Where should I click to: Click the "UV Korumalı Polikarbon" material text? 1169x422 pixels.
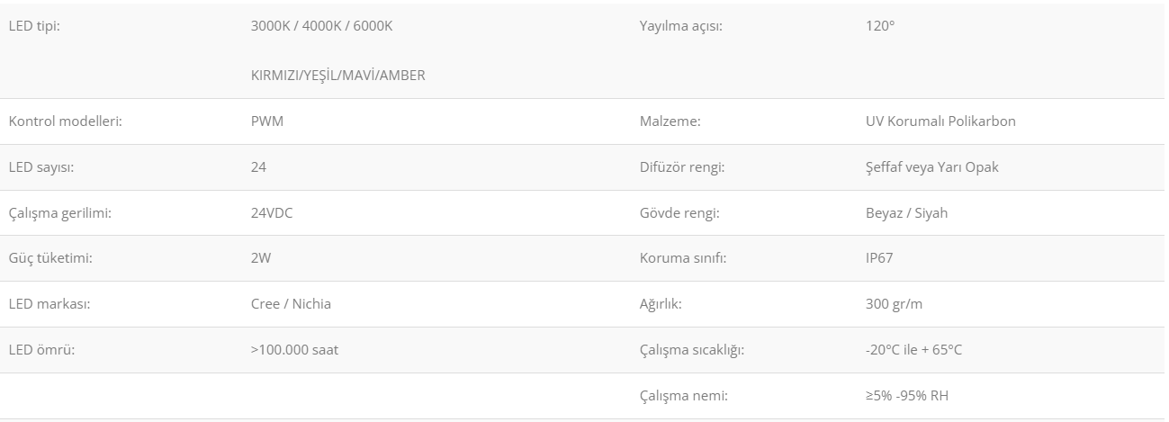tap(940, 121)
